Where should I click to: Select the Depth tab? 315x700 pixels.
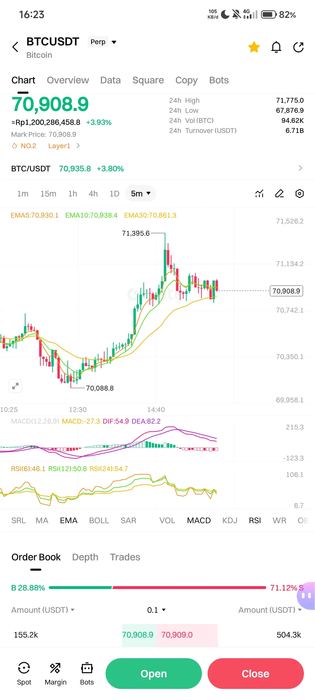(x=85, y=557)
